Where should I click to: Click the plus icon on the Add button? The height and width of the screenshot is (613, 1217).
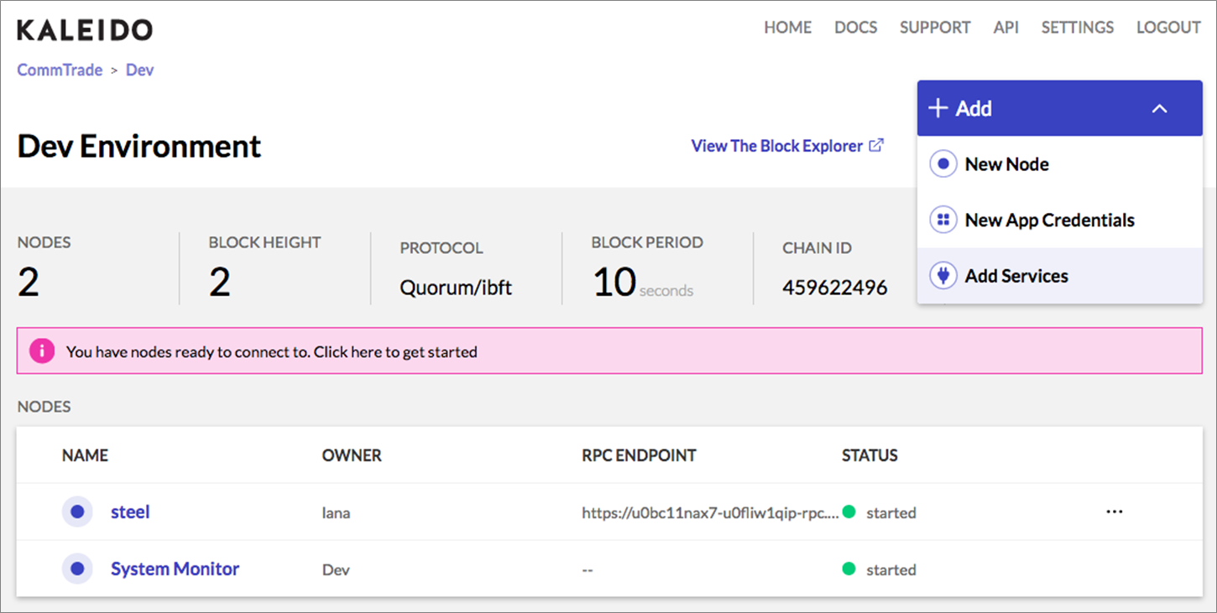pos(939,108)
